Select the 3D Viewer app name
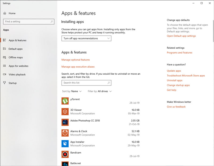The width and height of the screenshot is (214, 166). (x=76, y=110)
